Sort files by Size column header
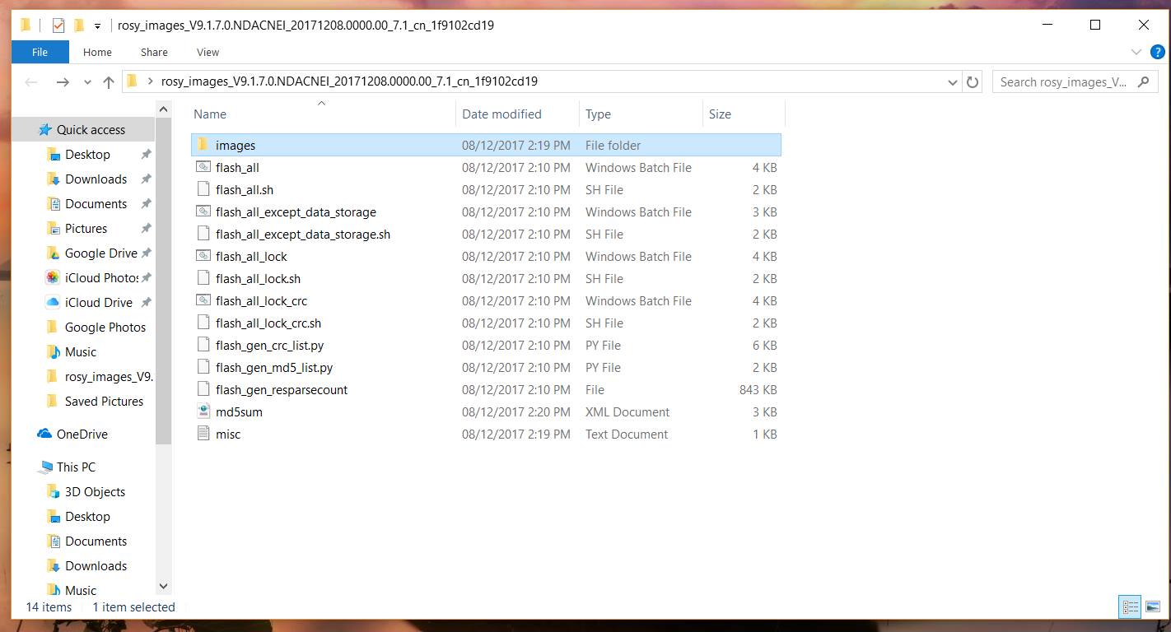Image resolution: width=1171 pixels, height=632 pixels. tap(720, 114)
